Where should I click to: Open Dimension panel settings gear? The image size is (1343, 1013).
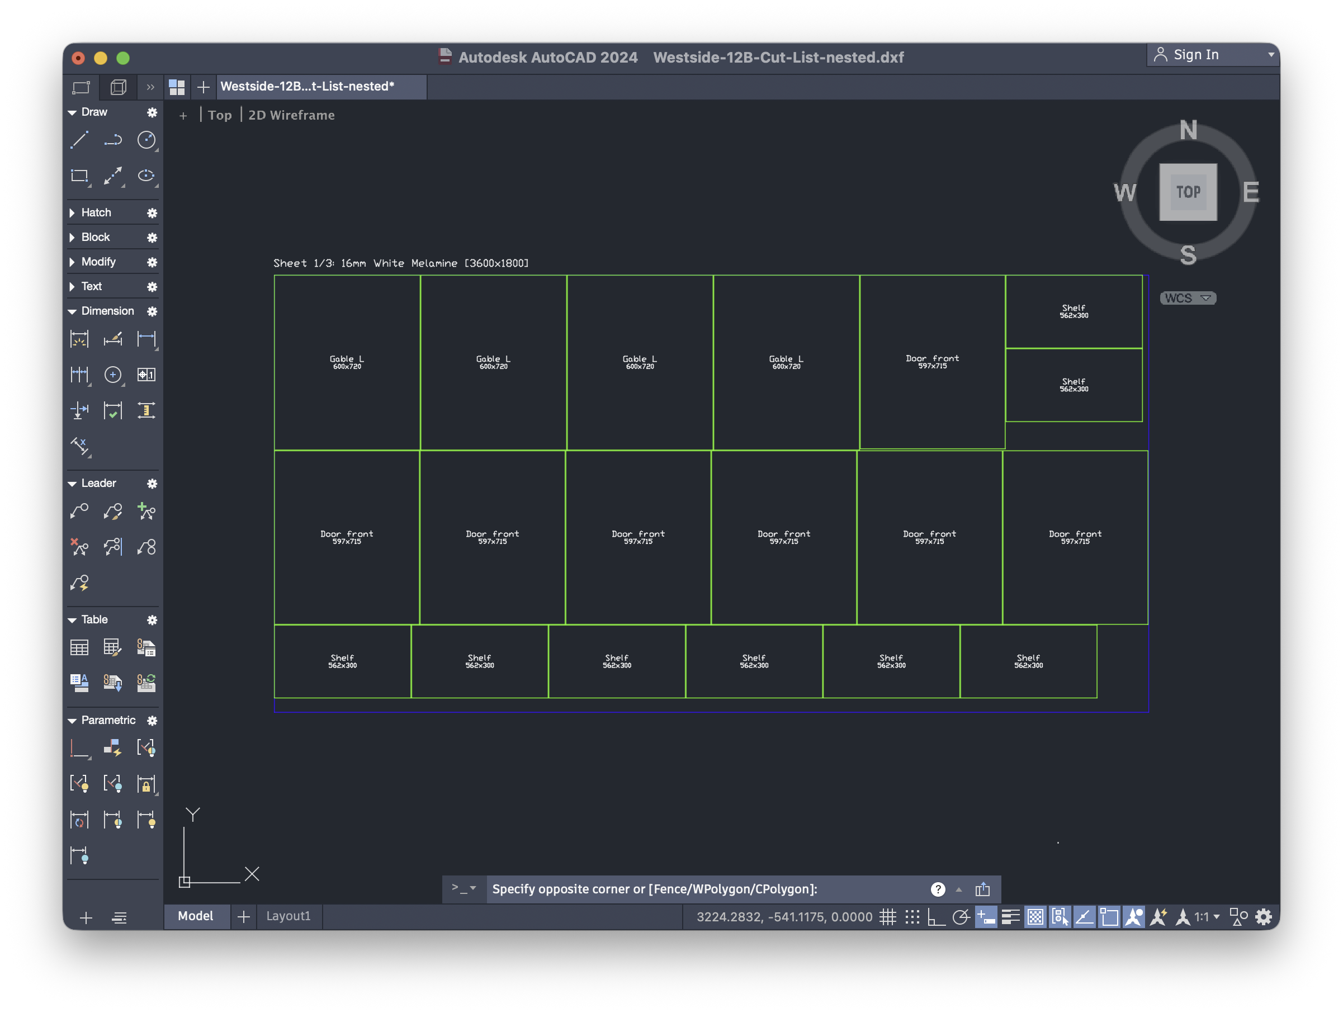(152, 311)
